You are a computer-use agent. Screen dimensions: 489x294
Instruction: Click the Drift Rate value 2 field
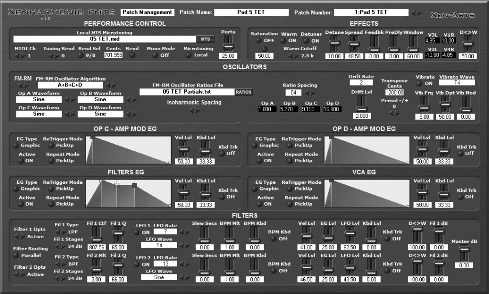[x=361, y=83]
